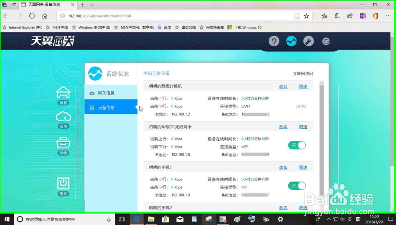Open Office extension icon
The image size is (396, 225).
(x=376, y=16)
